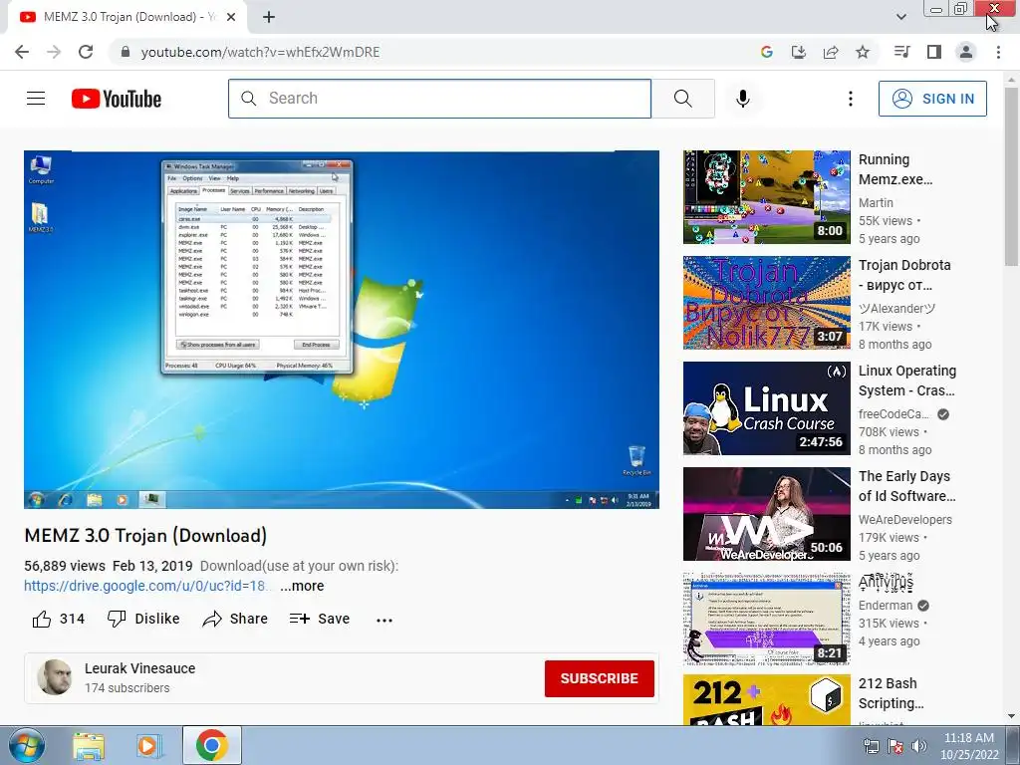Click 'freeCodeCa...' channel name
The height and width of the screenshot is (765, 1020).
tap(893, 413)
